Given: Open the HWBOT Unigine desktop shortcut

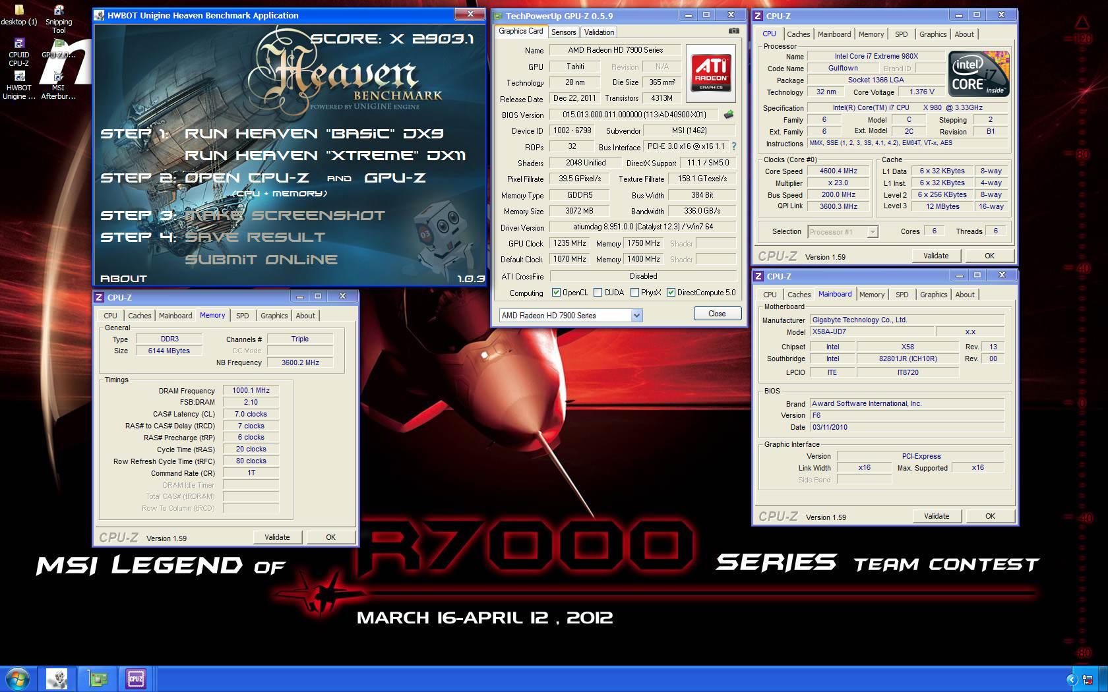Looking at the screenshot, I should click(x=18, y=86).
